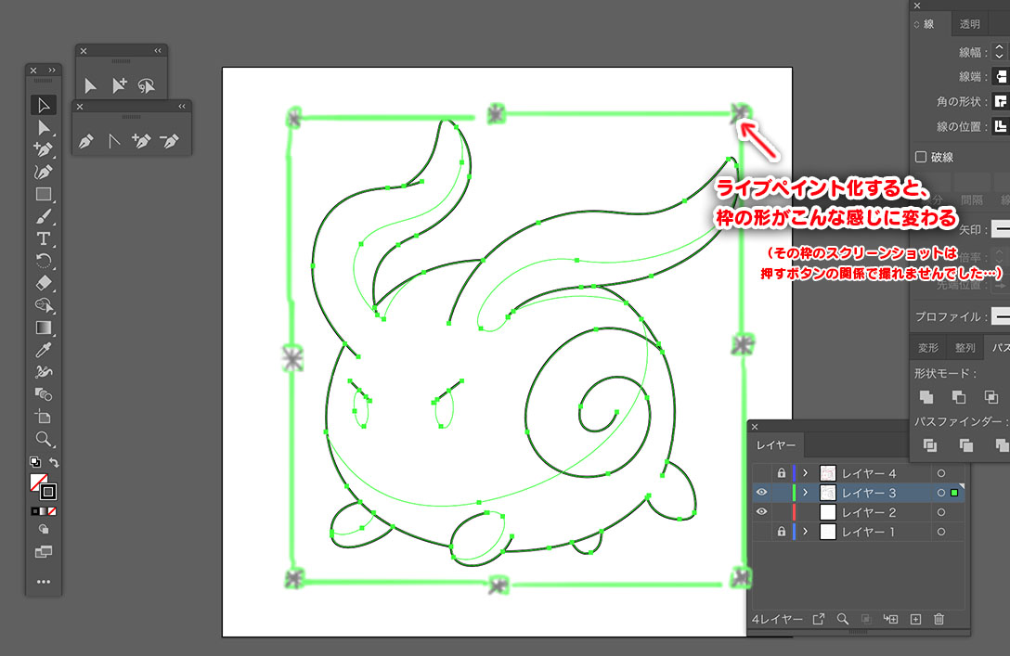Select Anchor Point tool in floating pen panel
Viewport: 1010px width, 656px height.
(114, 140)
